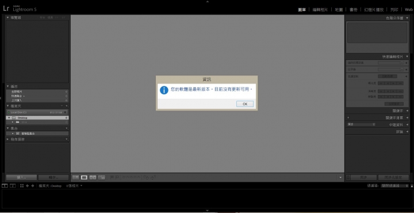Expand the 發佈服務 Publish Services panel
This screenshot has height=213, width=414.
click(x=7, y=139)
